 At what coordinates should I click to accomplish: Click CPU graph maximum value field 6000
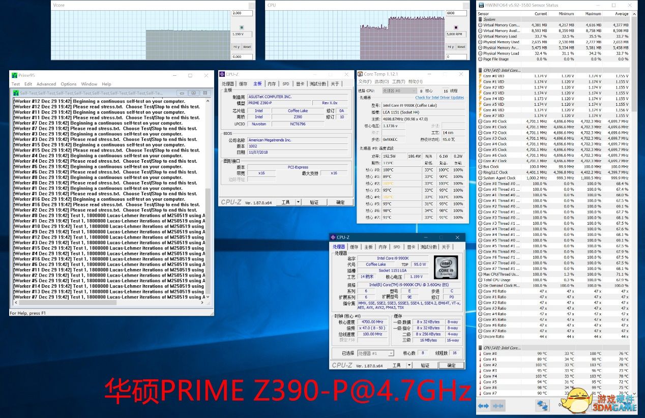point(457,13)
